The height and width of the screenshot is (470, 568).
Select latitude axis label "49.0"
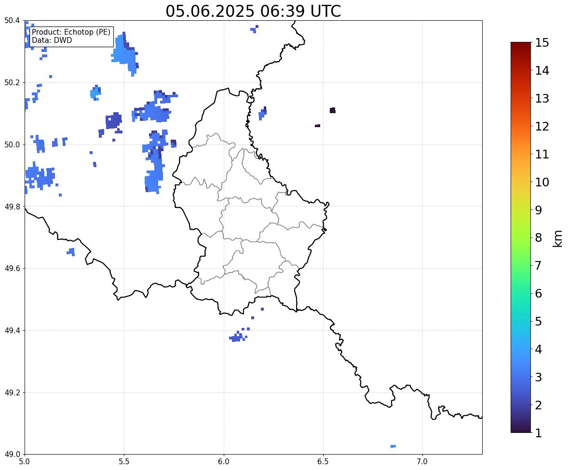[x=12, y=455]
